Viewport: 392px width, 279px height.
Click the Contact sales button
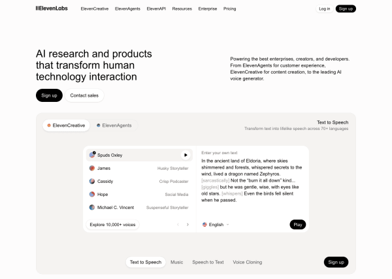[x=84, y=95]
